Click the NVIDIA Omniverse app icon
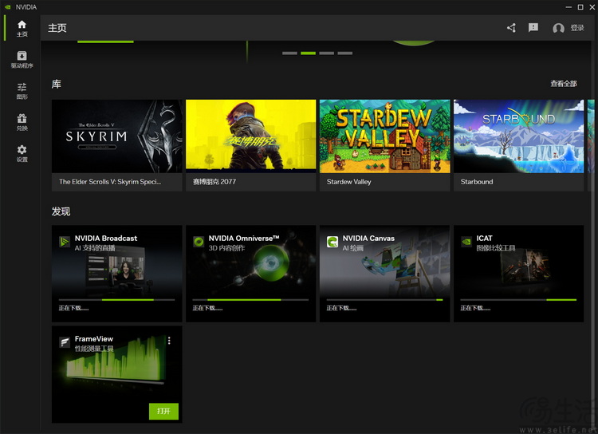This screenshot has width=598, height=434. click(199, 241)
